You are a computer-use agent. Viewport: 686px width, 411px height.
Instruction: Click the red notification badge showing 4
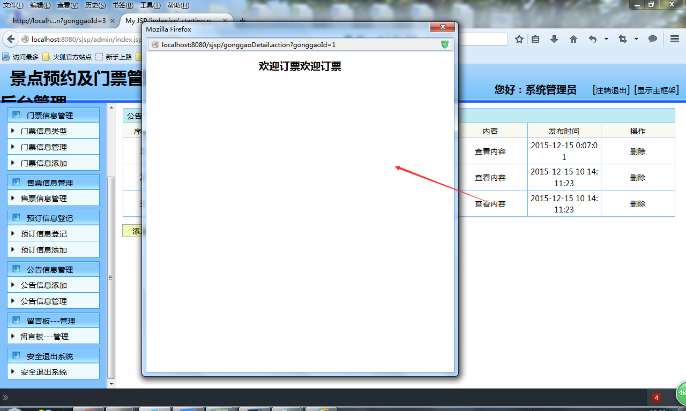tap(657, 398)
